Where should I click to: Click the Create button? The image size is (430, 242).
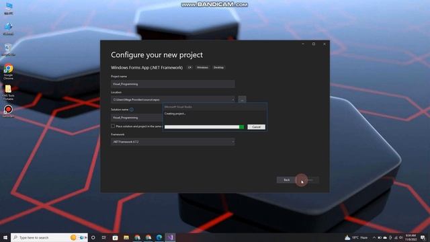click(x=309, y=180)
